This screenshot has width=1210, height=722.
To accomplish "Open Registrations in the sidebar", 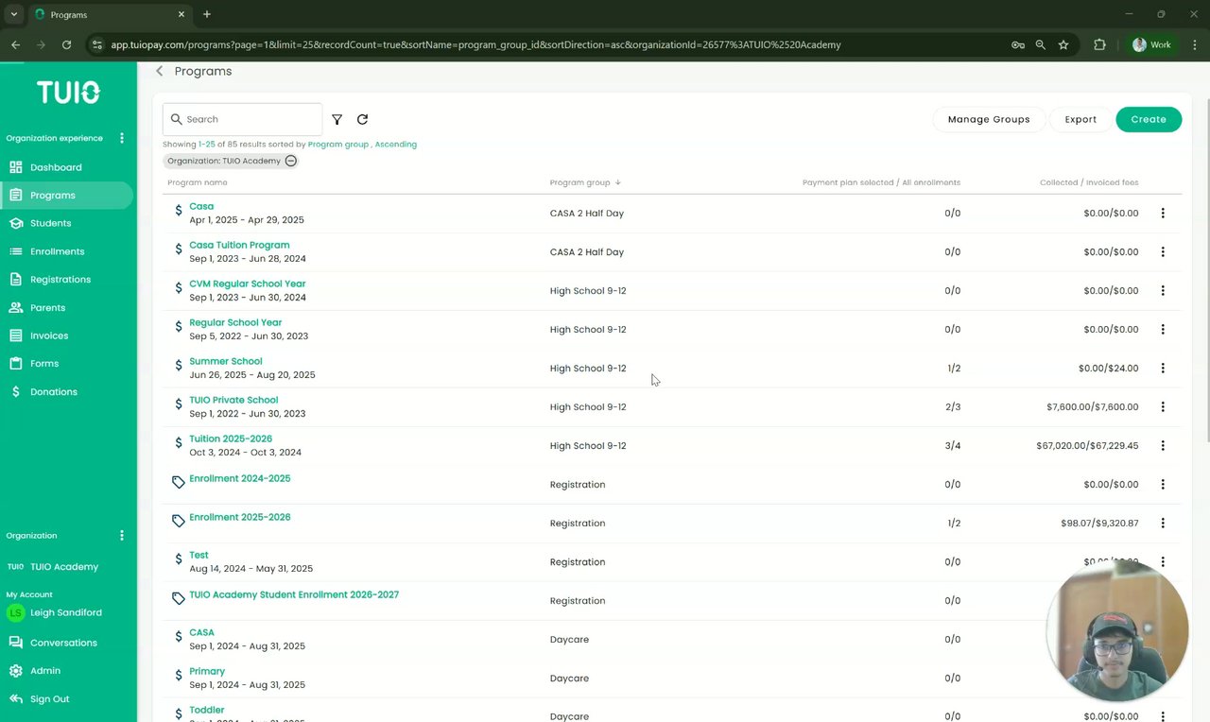I will [x=60, y=280].
